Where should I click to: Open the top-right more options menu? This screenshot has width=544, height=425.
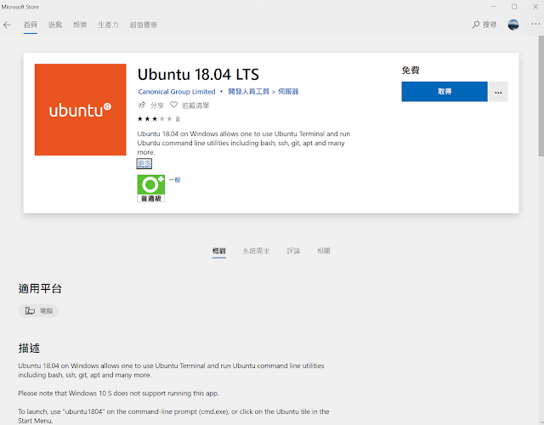pyautogui.click(x=535, y=24)
